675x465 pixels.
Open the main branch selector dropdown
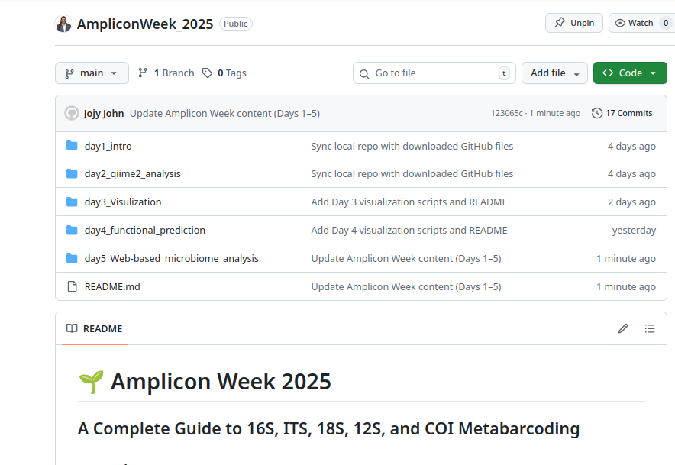(x=91, y=73)
